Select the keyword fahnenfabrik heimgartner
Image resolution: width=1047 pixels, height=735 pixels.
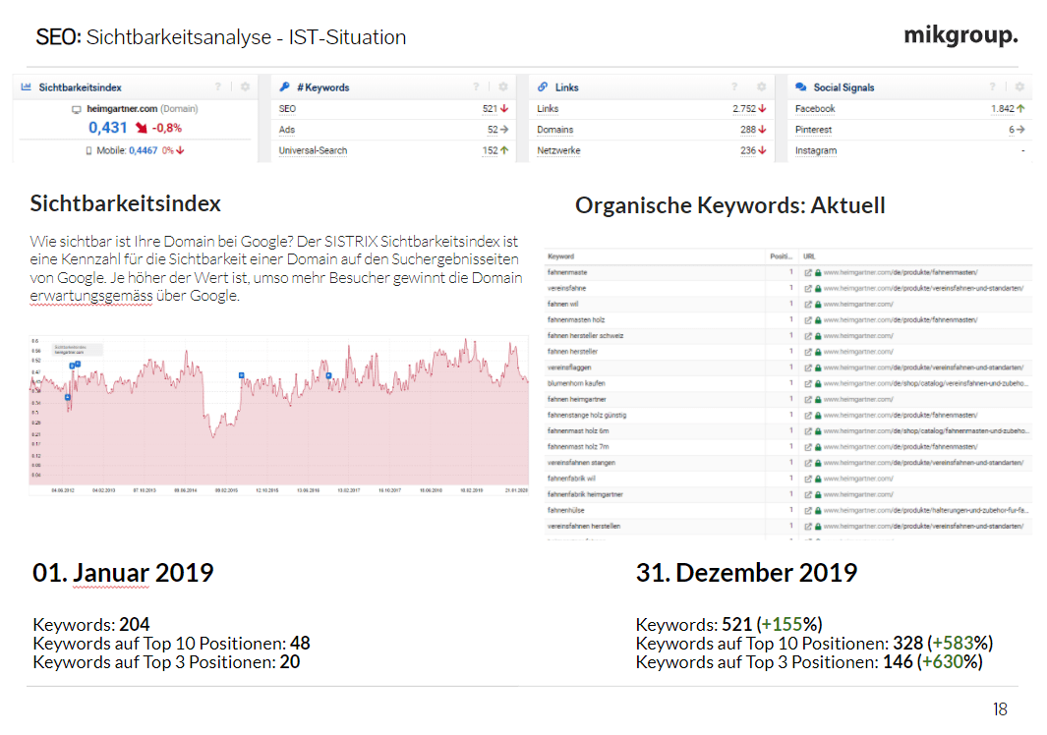pyautogui.click(x=584, y=494)
